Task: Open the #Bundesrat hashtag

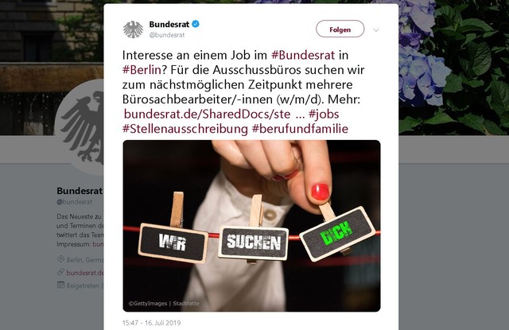Action: [303, 55]
